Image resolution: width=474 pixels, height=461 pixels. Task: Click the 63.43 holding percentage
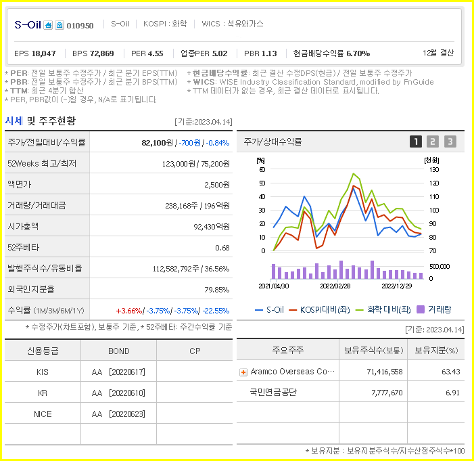[451, 372]
